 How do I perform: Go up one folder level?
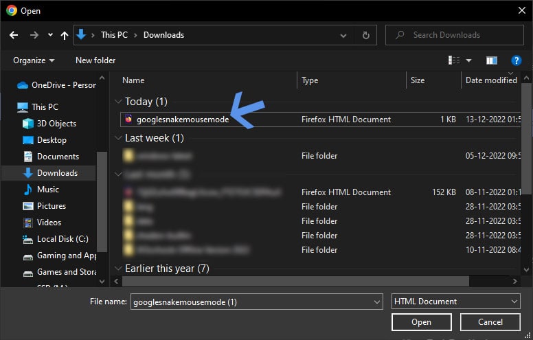pos(65,35)
